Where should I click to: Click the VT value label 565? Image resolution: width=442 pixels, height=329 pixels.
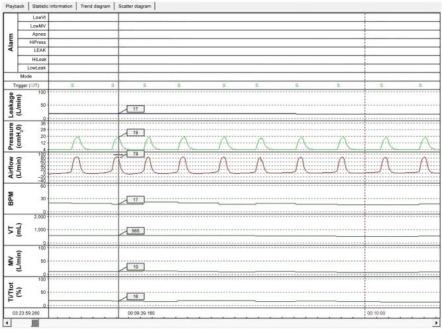135,231
